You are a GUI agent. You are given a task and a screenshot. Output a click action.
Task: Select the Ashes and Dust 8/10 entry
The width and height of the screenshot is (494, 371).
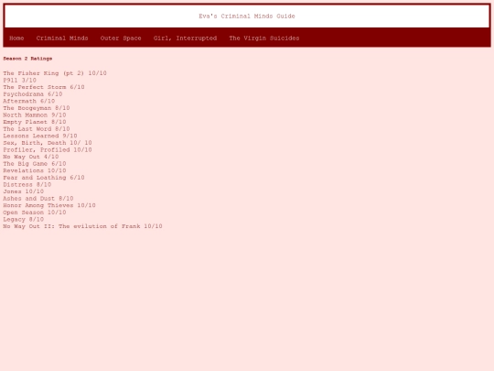[x=38, y=198]
